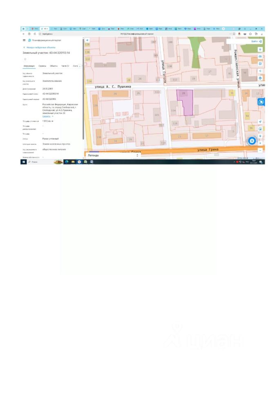This screenshot has height=393, width=277.
Task: Open a new browser tab with plus
Action: click(223, 29)
